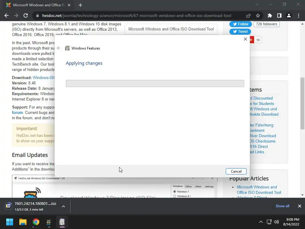Screen dimensions: 305x229
Task: Open the Windows Start menu
Action: (10, 222)
